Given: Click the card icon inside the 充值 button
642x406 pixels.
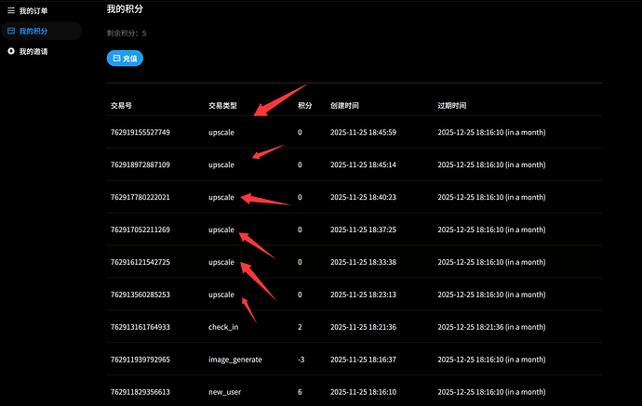Looking at the screenshot, I should click(116, 58).
